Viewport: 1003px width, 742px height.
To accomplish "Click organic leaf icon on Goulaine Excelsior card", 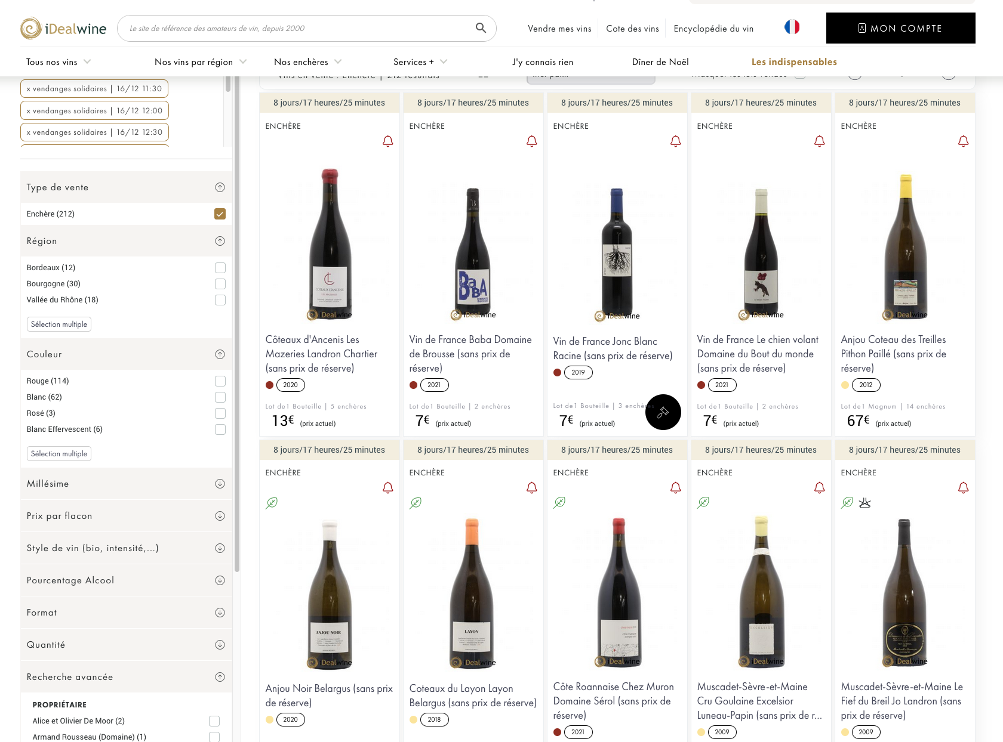I will click(x=703, y=503).
